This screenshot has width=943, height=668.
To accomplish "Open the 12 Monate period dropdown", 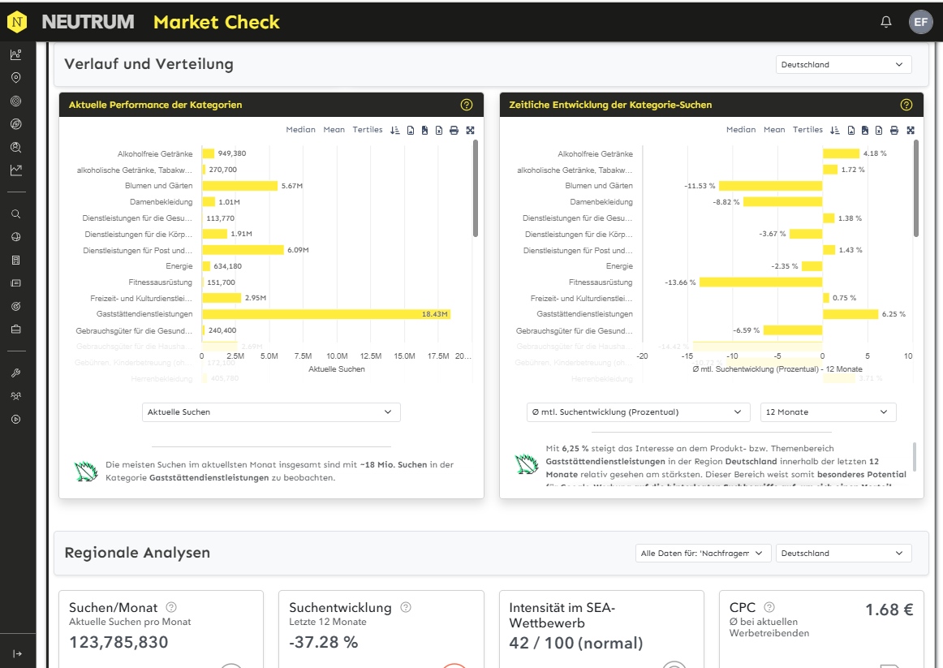I will pos(828,412).
